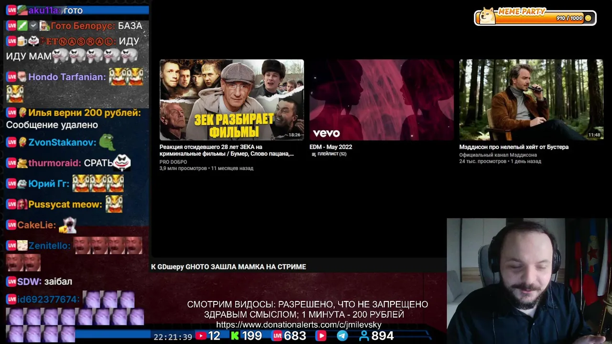Click chat username Pussycat meow
Viewport: 612px width, 344px height.
tap(65, 204)
